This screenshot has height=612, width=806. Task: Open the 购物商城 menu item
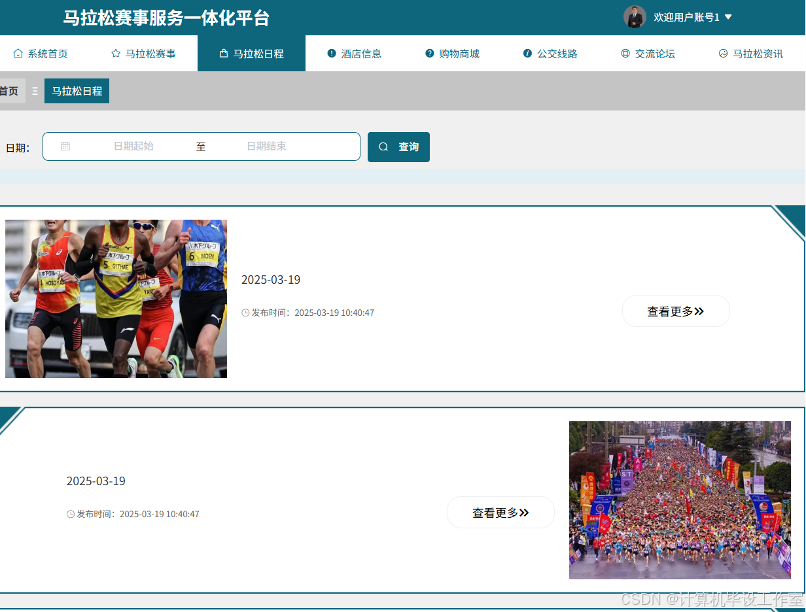[452, 54]
